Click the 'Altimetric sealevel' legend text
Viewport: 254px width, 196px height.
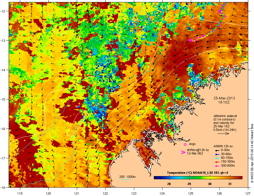pyautogui.click(x=225, y=116)
